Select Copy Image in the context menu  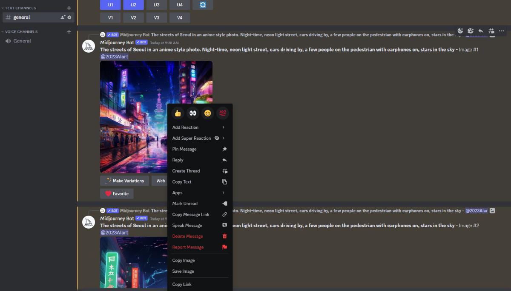pos(200,260)
